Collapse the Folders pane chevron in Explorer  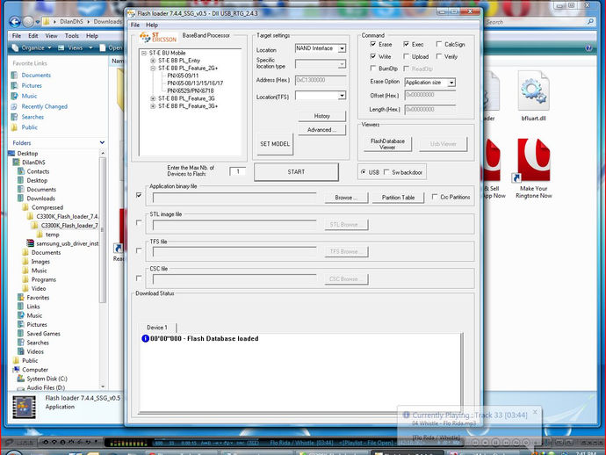[102, 142]
